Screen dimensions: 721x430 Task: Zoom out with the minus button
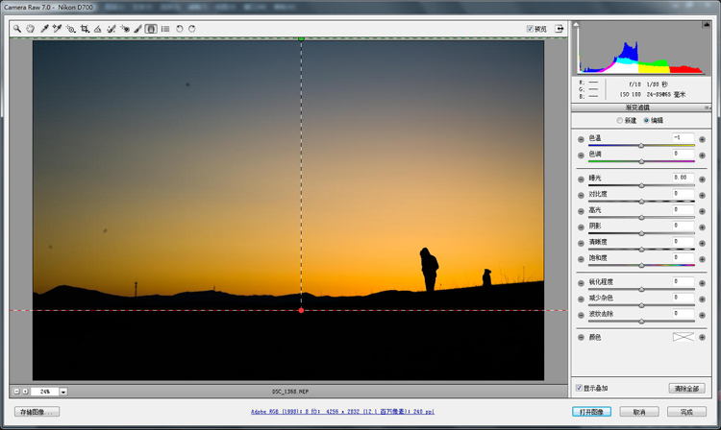tap(16, 392)
